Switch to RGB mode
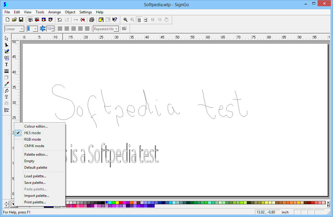 click(33, 139)
